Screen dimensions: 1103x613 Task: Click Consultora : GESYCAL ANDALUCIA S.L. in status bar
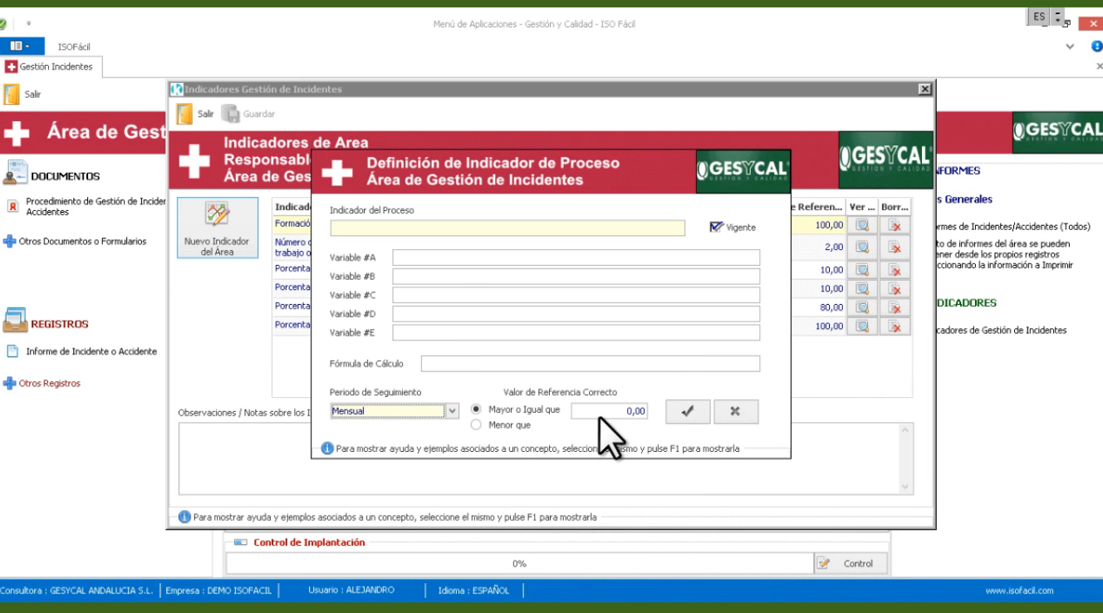click(76, 591)
